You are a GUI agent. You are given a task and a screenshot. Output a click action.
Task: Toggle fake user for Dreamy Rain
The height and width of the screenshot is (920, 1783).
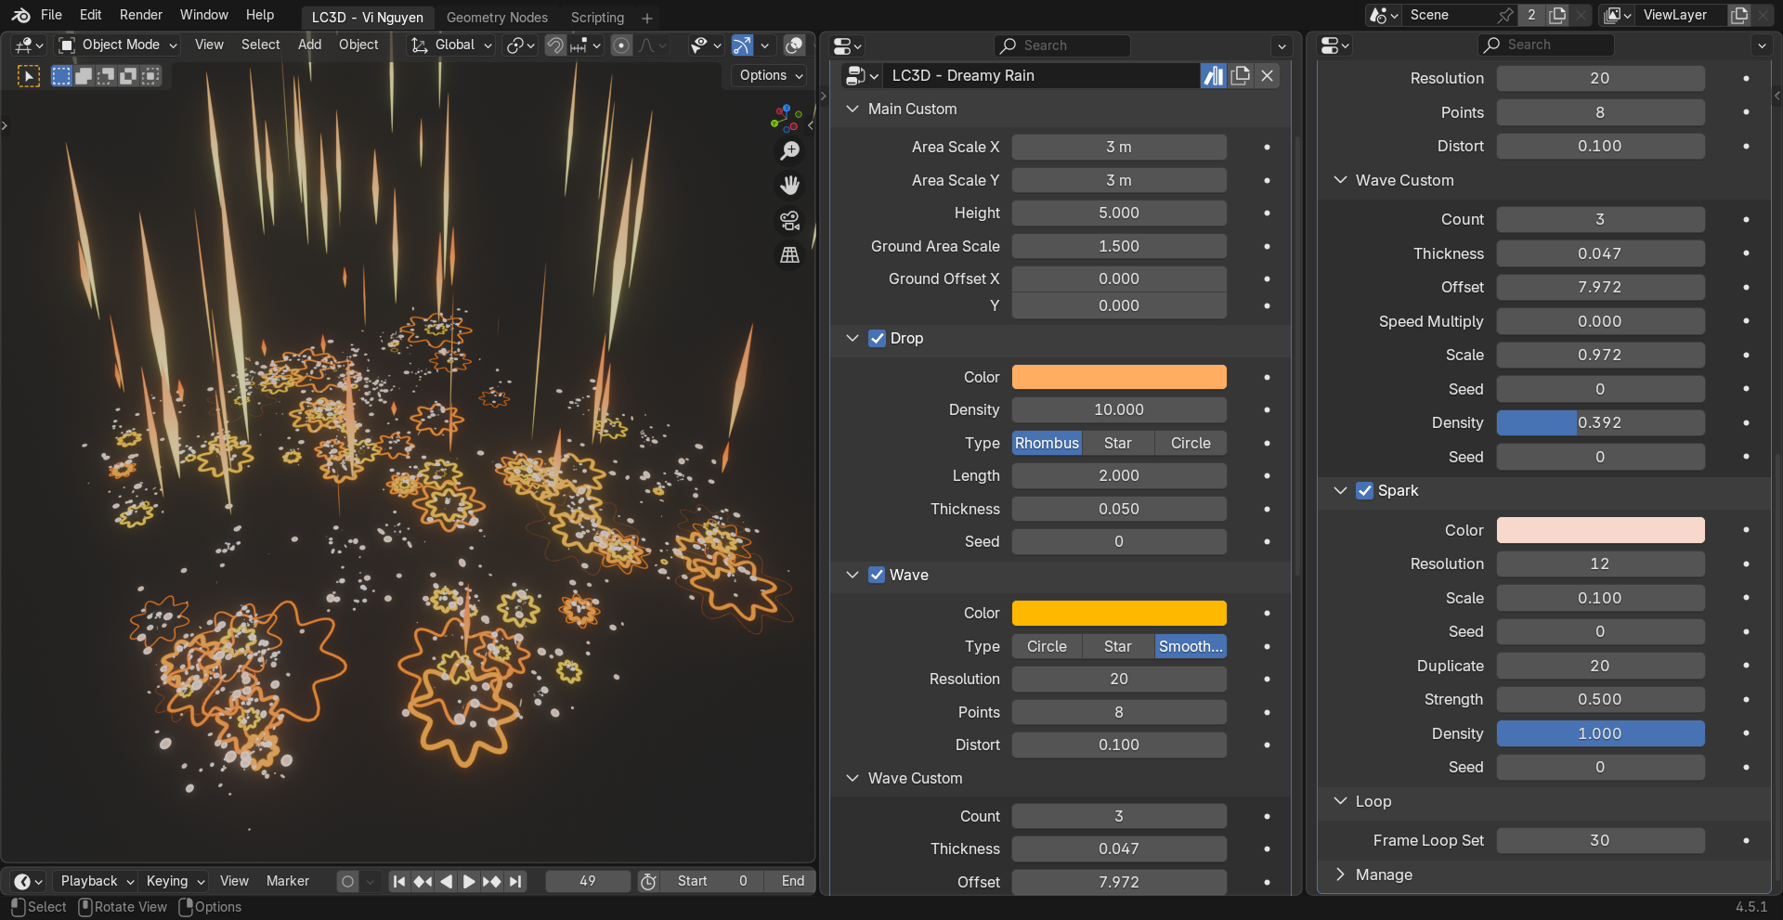[x=1213, y=76]
